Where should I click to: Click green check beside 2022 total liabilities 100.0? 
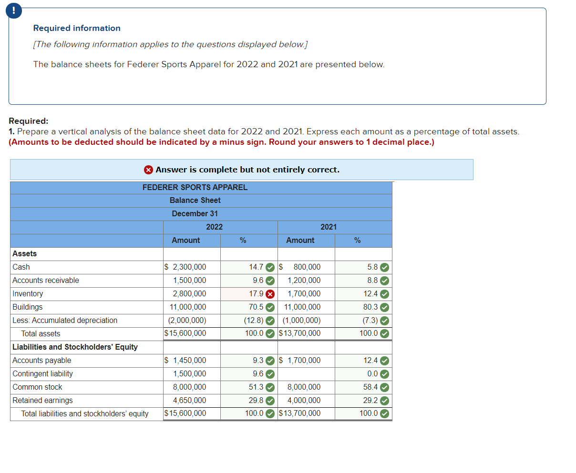click(270, 413)
